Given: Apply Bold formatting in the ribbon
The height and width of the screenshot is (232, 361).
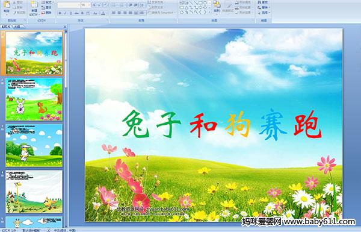Looking at the screenshot, I should coord(60,13).
